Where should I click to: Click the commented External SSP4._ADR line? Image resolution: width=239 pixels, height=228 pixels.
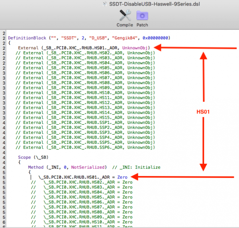85,137
